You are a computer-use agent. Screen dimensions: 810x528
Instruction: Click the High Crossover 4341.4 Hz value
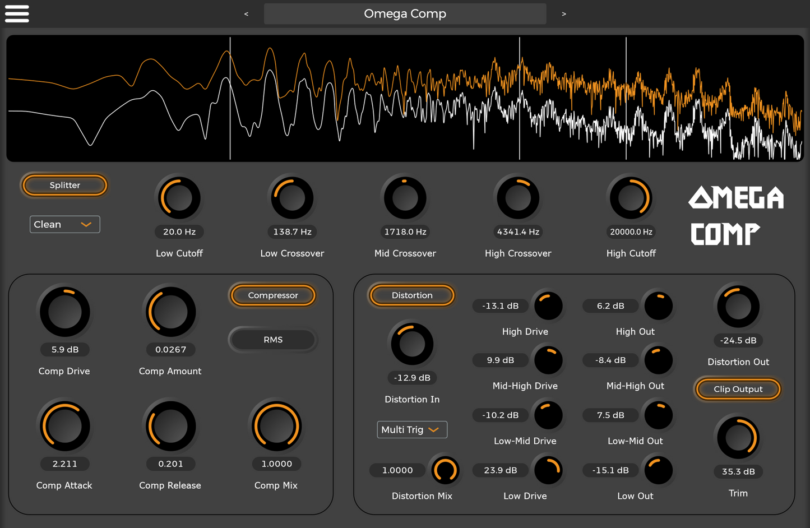pyautogui.click(x=518, y=232)
